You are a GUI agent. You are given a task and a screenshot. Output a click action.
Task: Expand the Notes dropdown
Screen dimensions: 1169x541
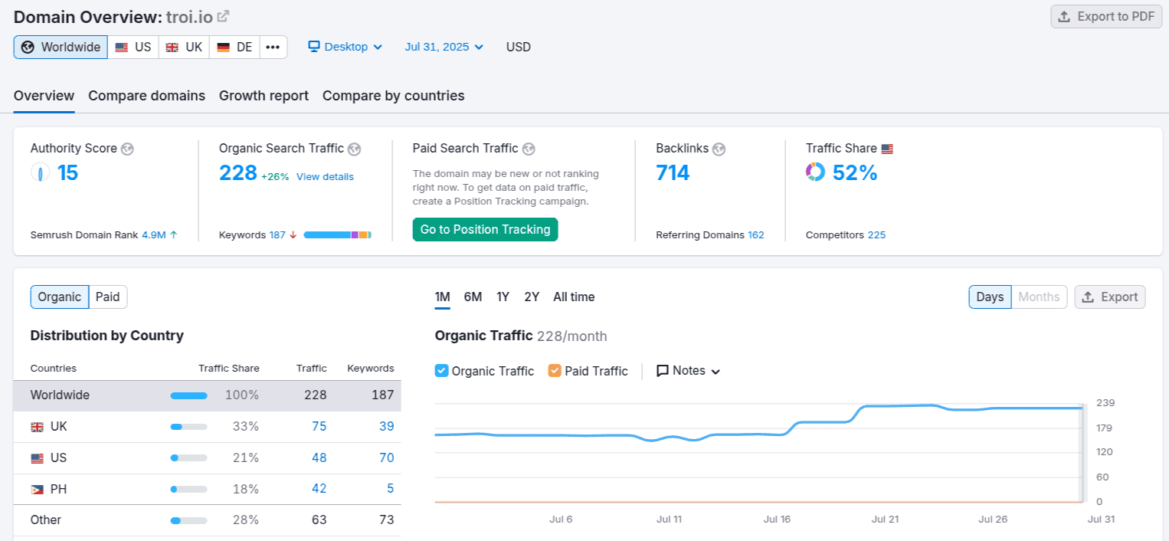(x=689, y=371)
